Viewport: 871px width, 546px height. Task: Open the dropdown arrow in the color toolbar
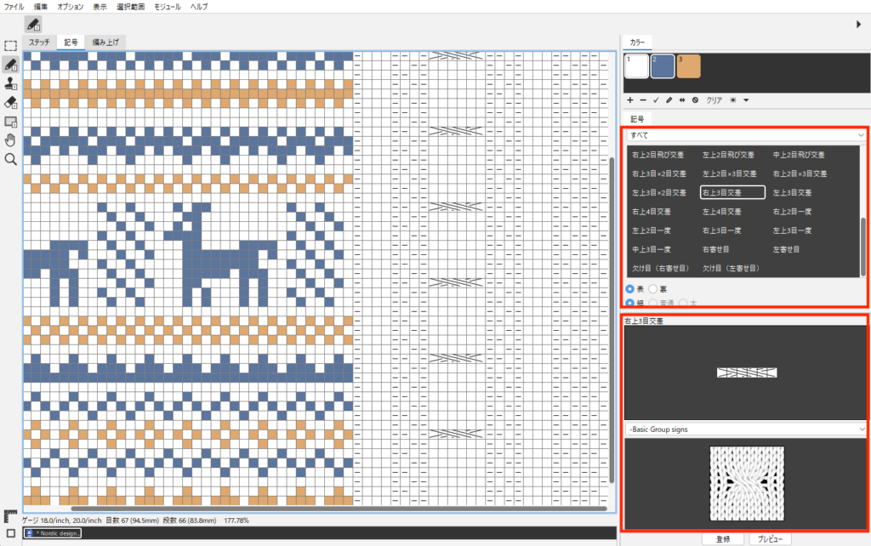click(746, 100)
